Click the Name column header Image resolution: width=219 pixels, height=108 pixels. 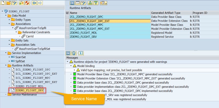coord(74,13)
